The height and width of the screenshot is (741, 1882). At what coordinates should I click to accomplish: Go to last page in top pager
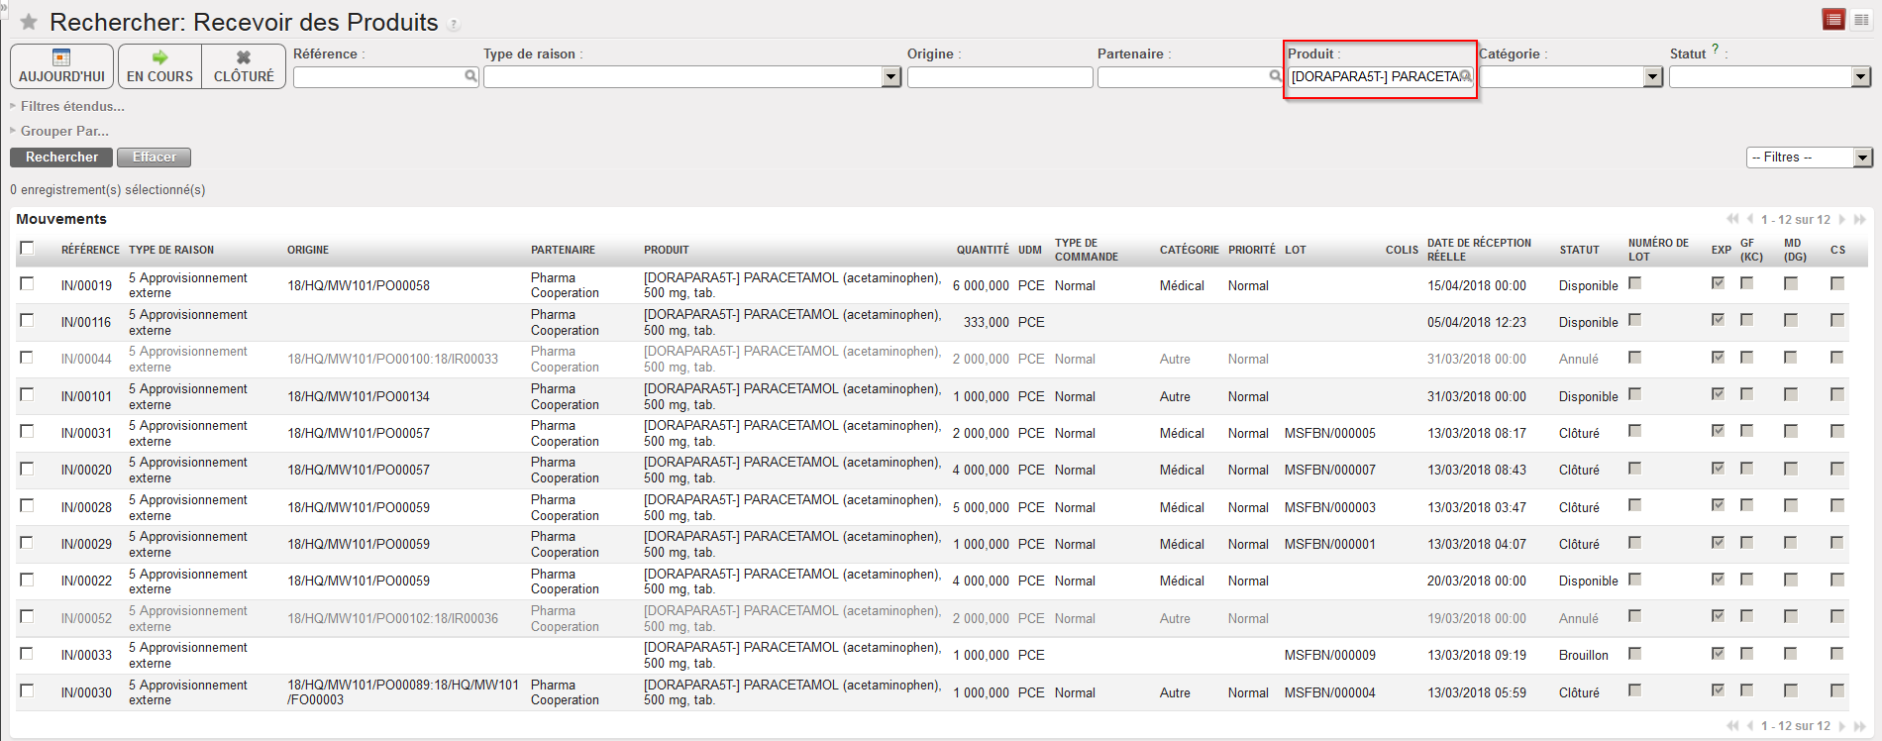click(1860, 219)
